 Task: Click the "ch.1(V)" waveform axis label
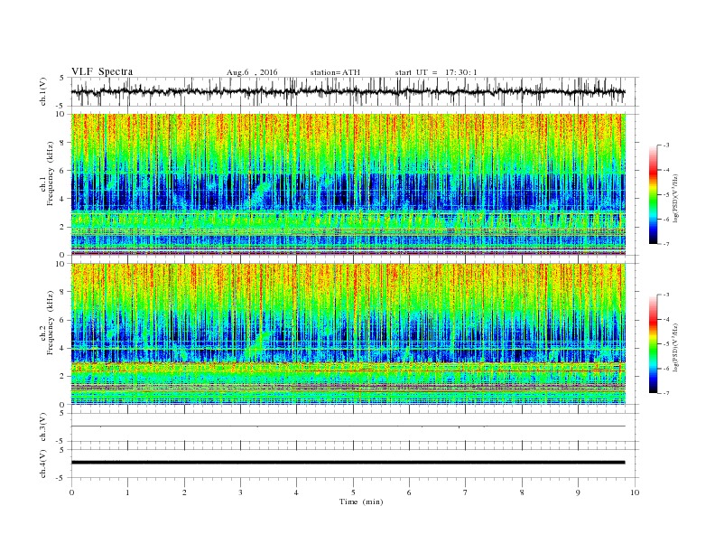coord(42,91)
